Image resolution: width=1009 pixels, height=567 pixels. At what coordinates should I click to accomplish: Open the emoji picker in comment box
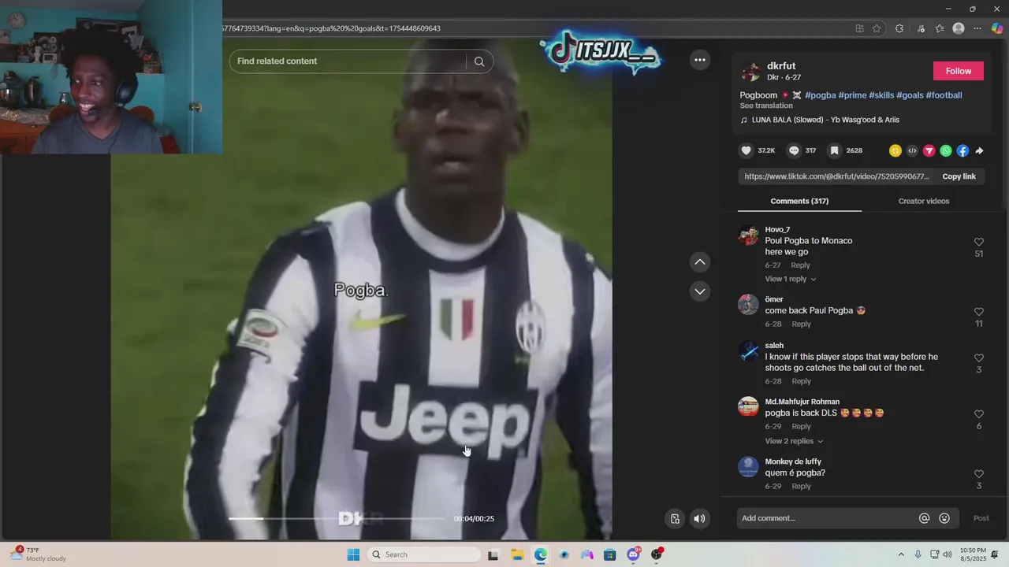[944, 518]
